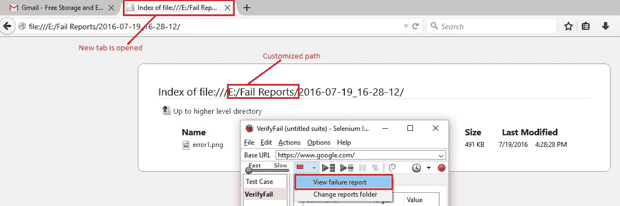
Task: Click the file:///E:/Fail Reports address bar
Action: (214, 27)
